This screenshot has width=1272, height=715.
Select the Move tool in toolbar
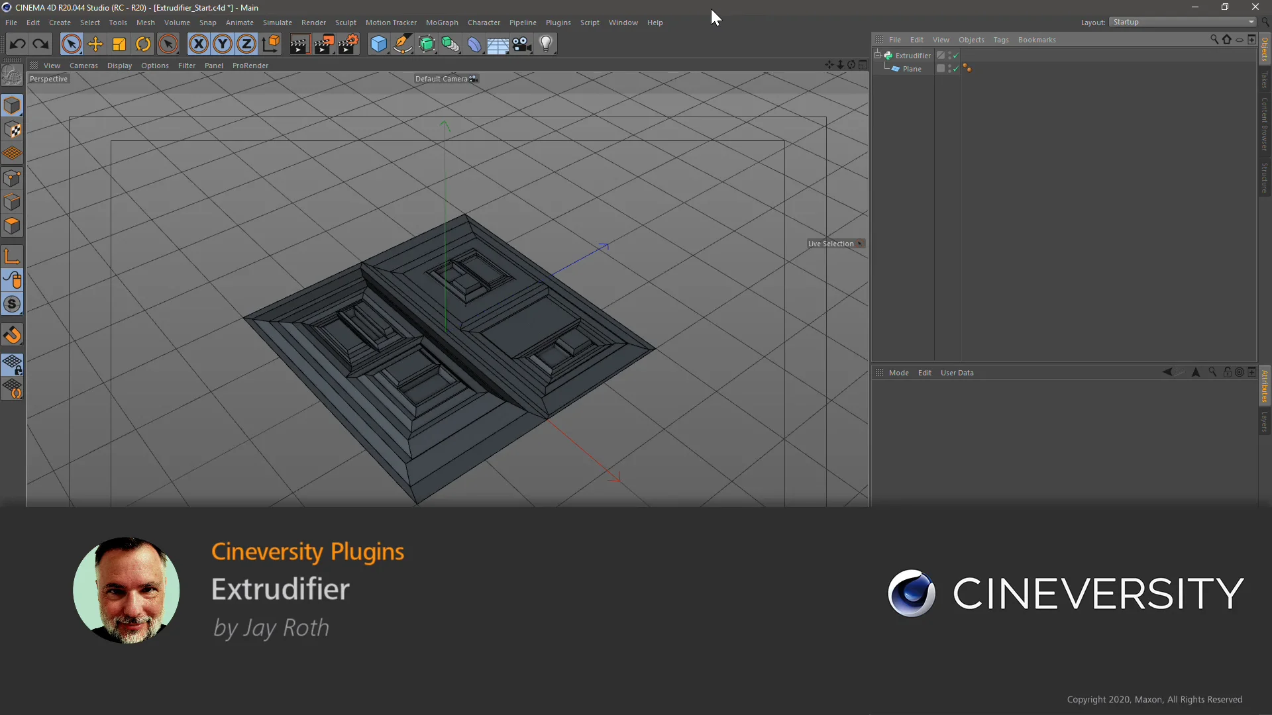point(95,44)
